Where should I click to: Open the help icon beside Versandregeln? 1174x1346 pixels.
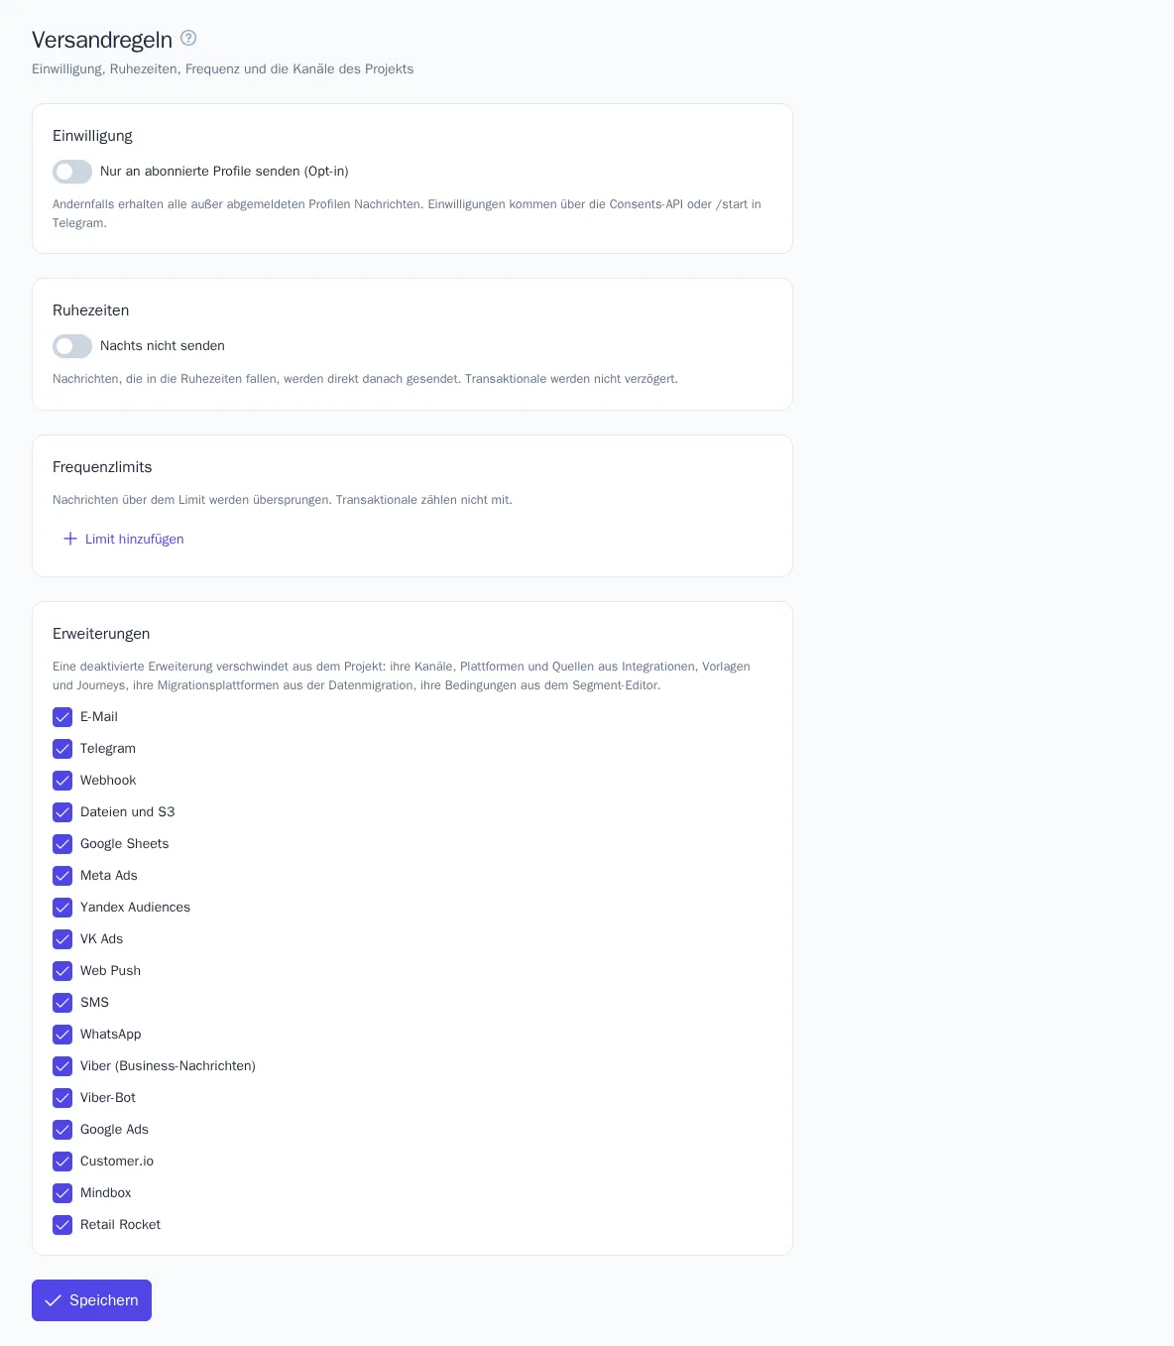188,38
